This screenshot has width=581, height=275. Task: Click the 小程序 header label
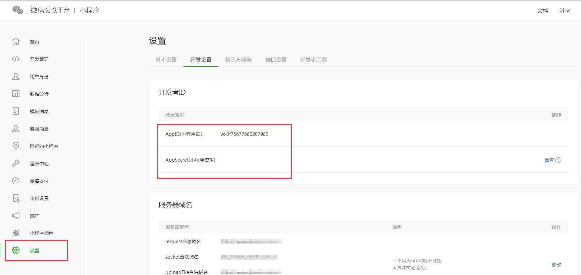click(x=90, y=10)
